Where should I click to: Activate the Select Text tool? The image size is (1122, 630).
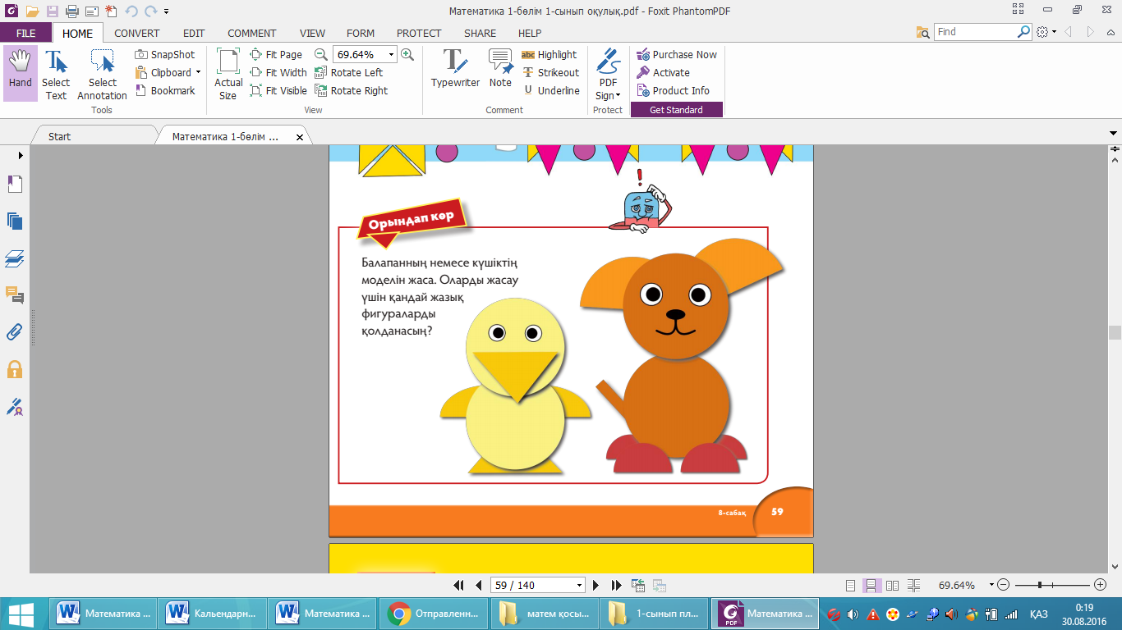point(56,74)
